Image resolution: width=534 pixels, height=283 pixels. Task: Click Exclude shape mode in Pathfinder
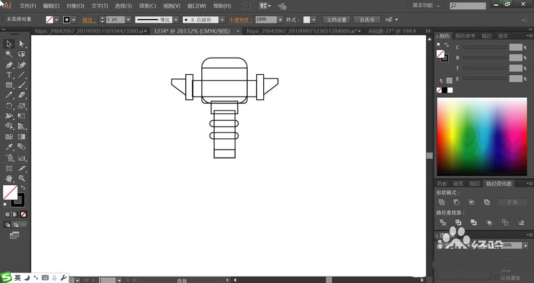[x=487, y=202]
